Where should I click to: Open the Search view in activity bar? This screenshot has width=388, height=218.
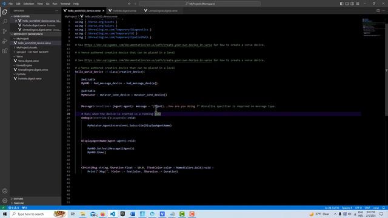click(x=5, y=22)
